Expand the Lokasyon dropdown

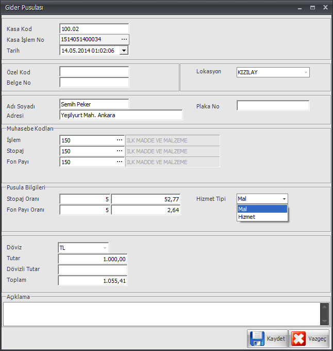pos(306,72)
